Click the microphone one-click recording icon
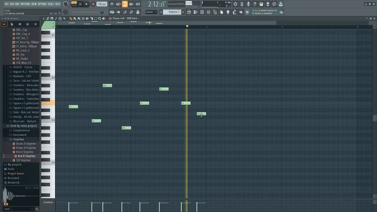377x212 pixels. click(x=249, y=4)
